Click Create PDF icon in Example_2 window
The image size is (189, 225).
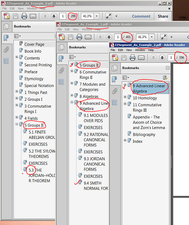[x=115, y=58]
